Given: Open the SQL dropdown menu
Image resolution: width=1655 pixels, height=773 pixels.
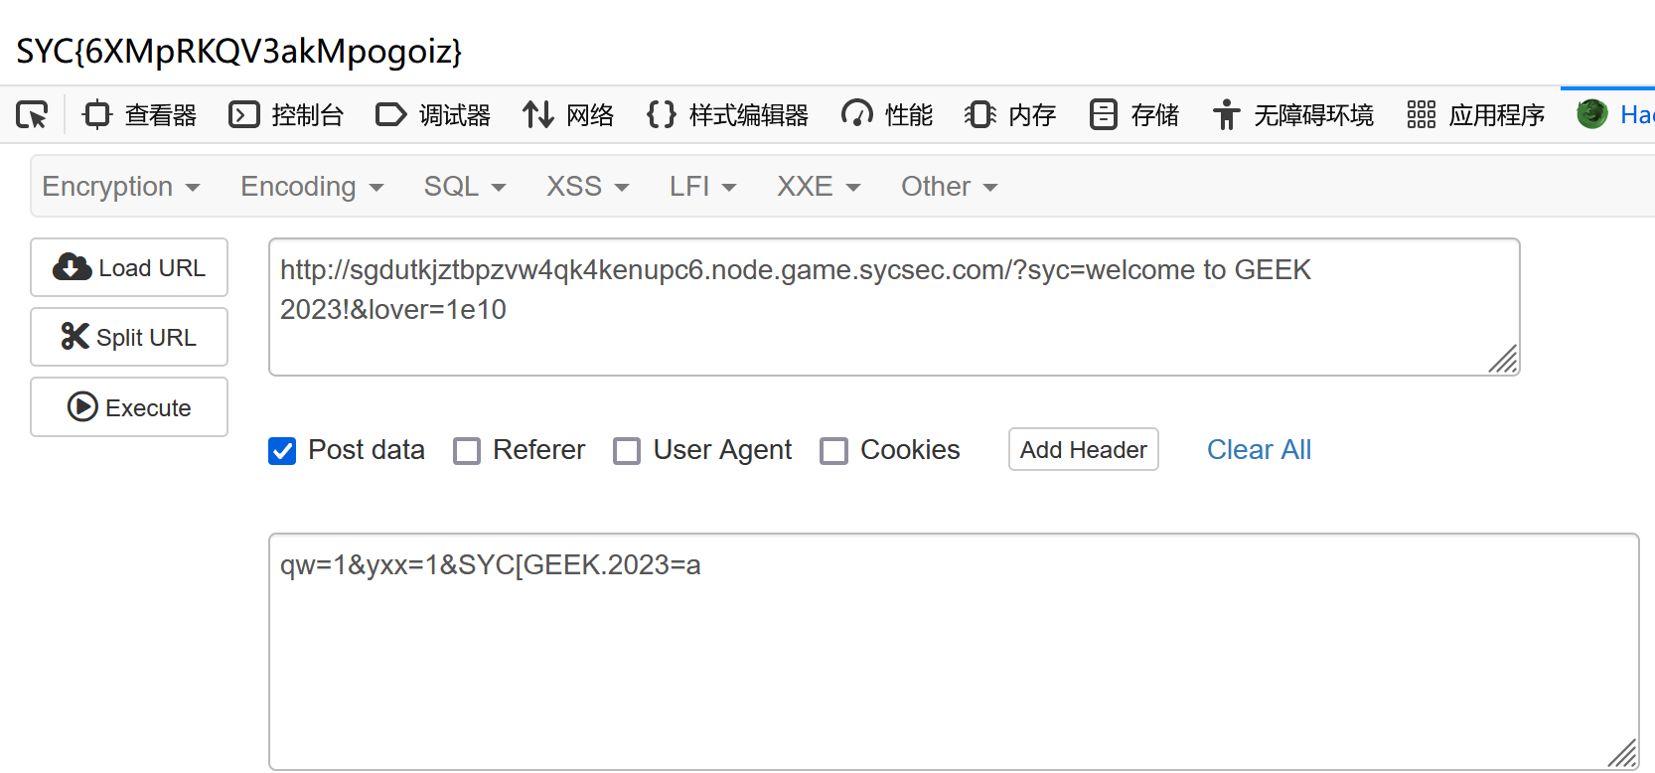Looking at the screenshot, I should point(465,187).
